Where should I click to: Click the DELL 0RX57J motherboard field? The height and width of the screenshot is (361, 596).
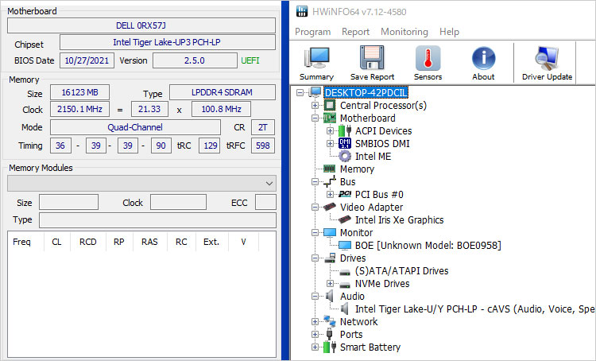(x=141, y=25)
